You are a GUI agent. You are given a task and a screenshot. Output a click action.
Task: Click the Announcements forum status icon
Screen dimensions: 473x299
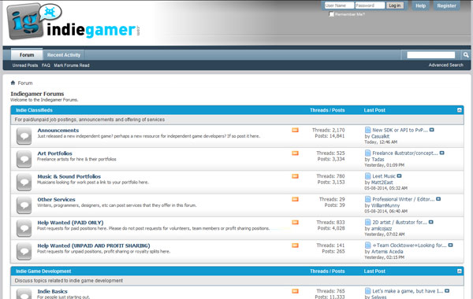(24, 136)
